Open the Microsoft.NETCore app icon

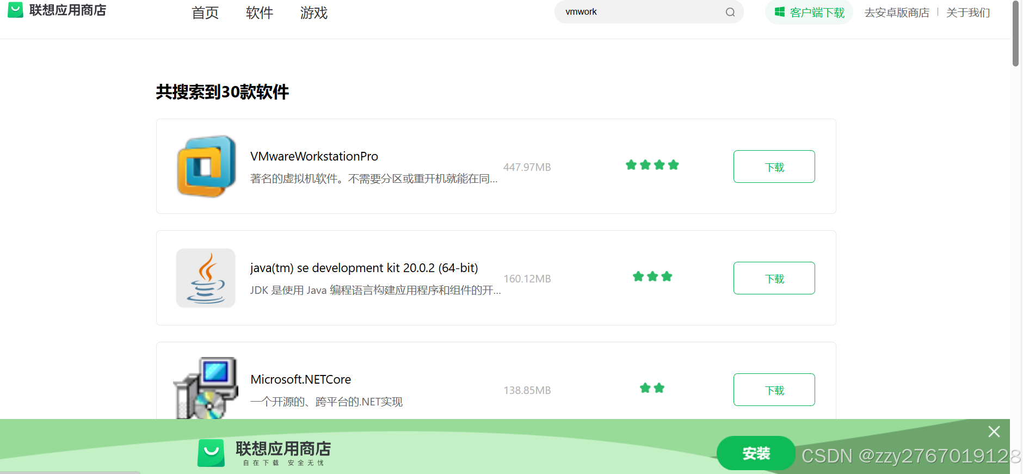[206, 388]
